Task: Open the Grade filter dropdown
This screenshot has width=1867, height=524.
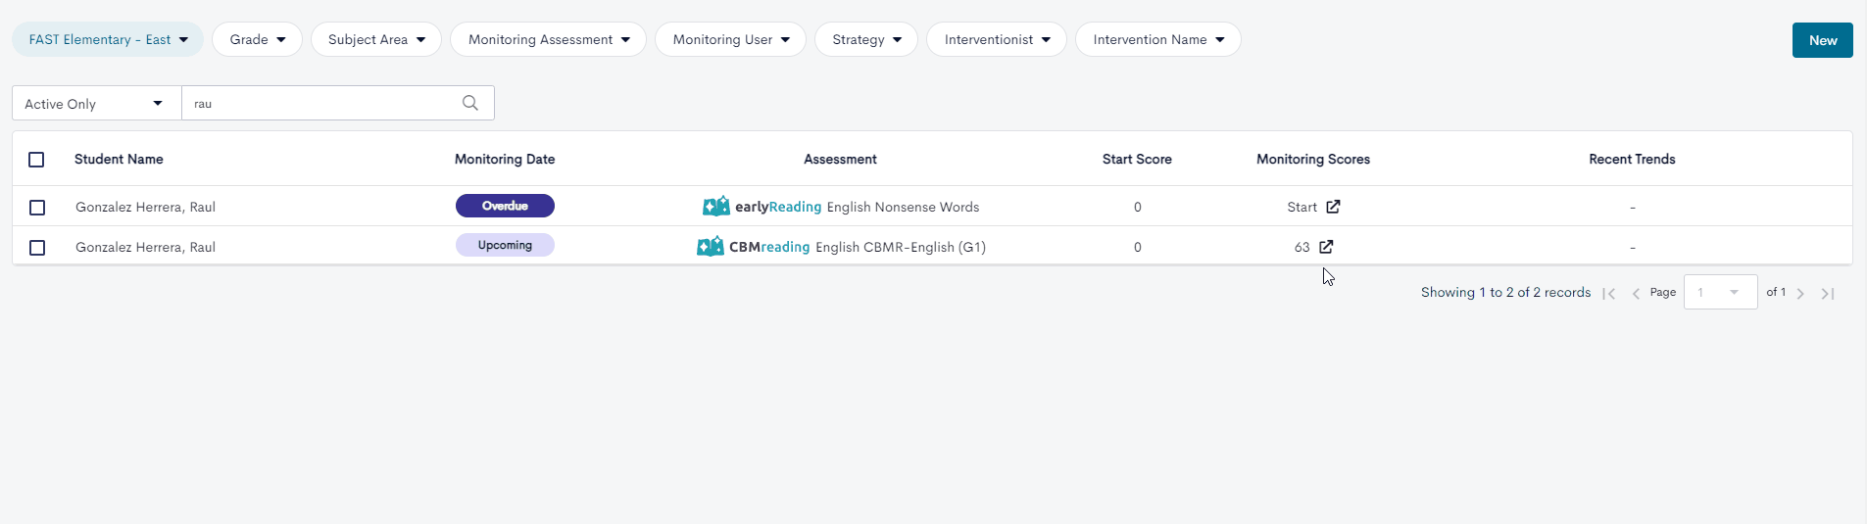Action: pyautogui.click(x=258, y=39)
